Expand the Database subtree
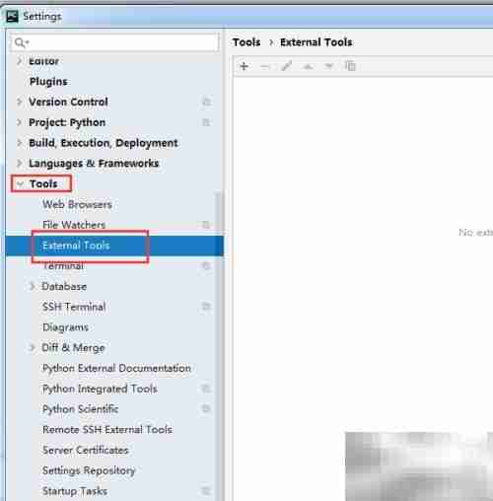Viewport: 493px width, 501px height. (x=32, y=286)
